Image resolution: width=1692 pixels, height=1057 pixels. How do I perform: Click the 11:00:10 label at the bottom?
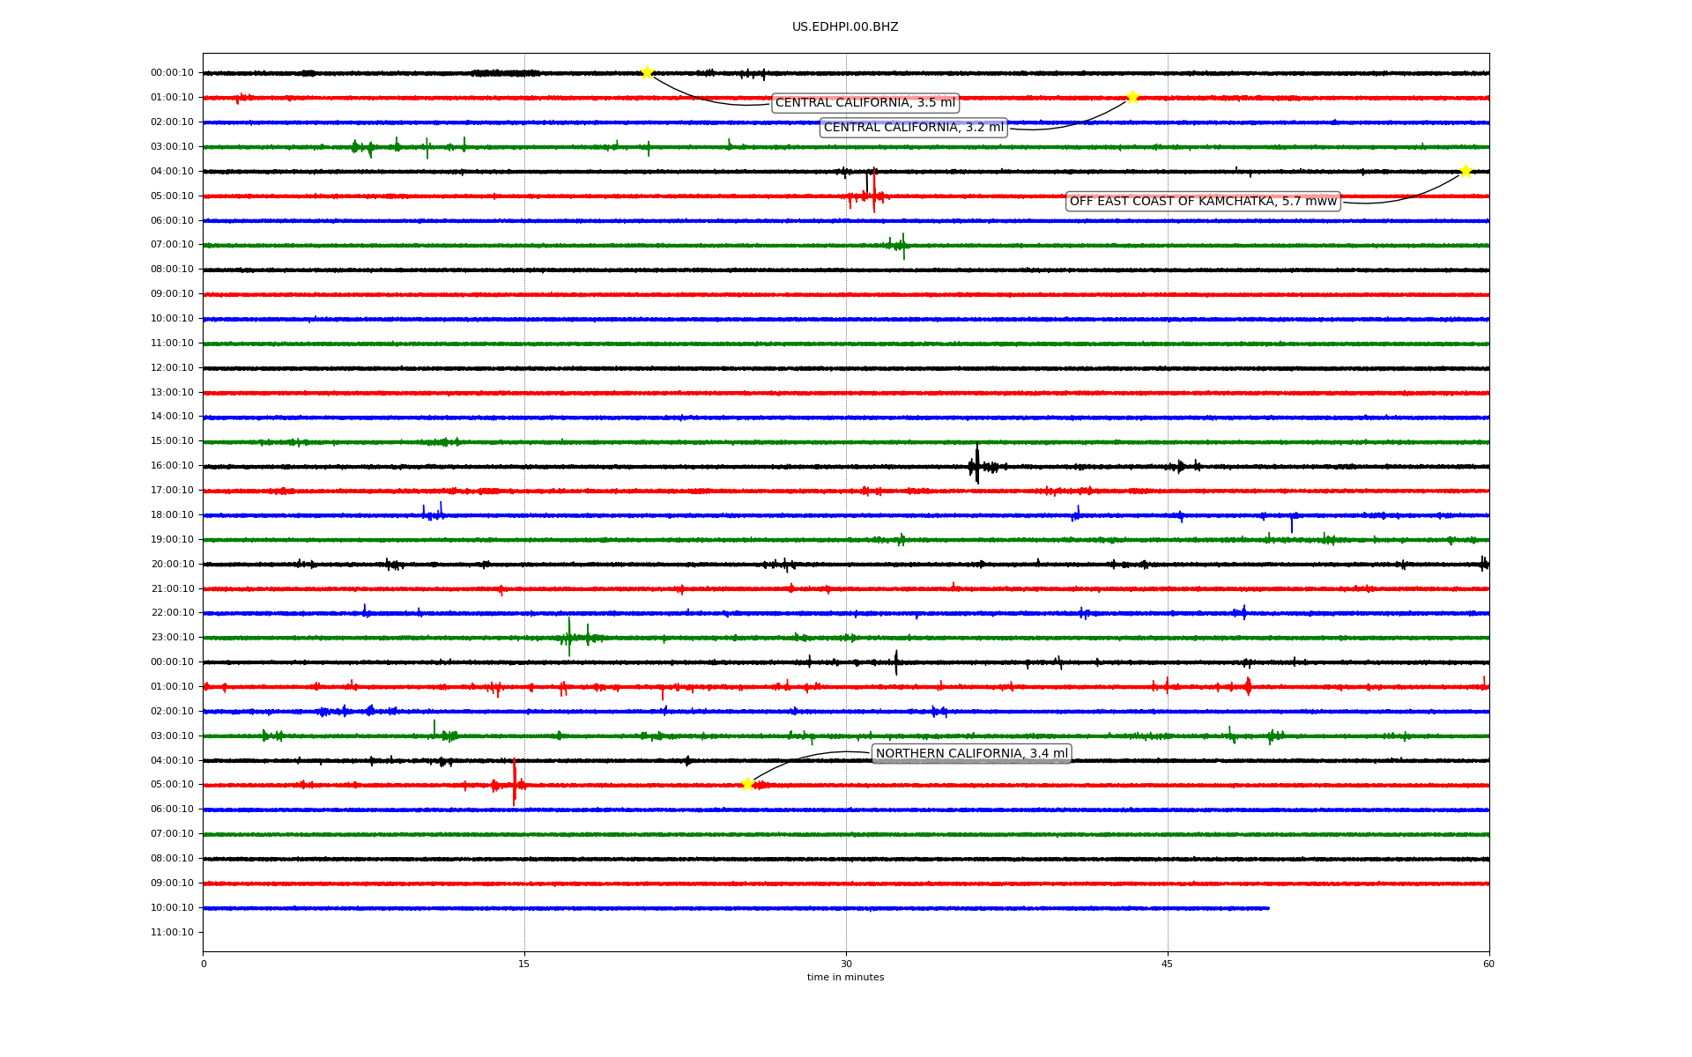[x=172, y=932]
